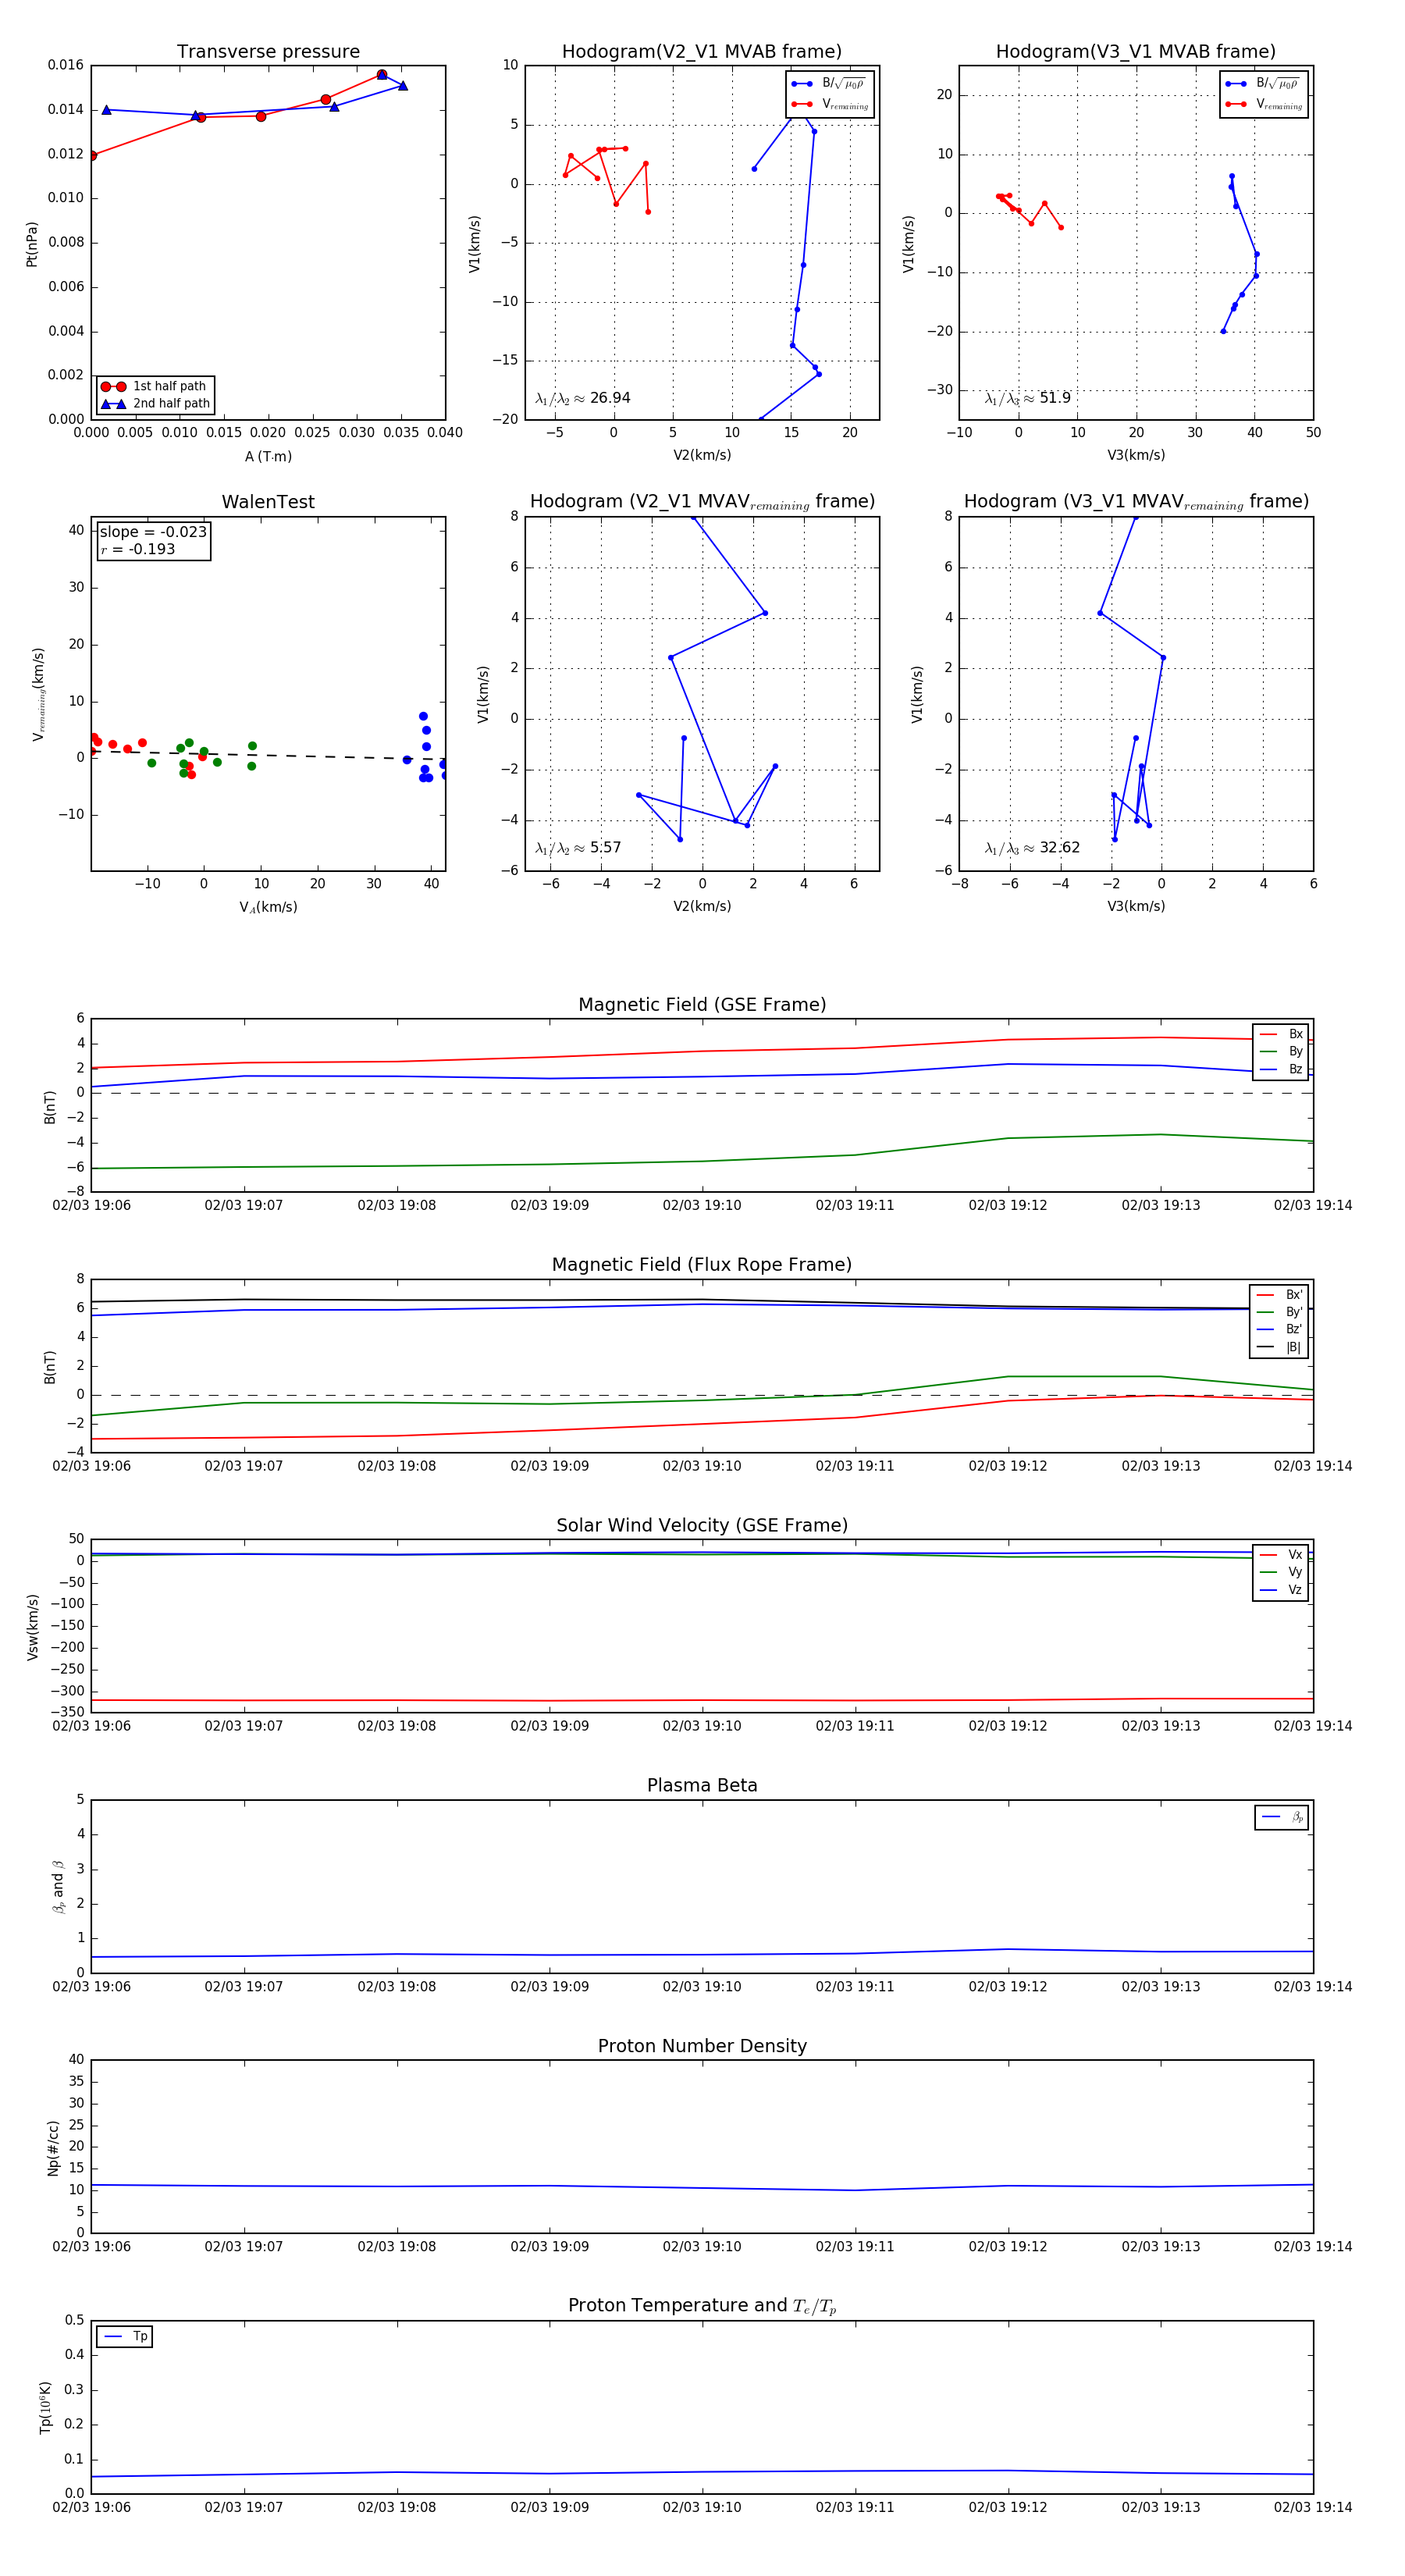Click the eigenvalue ratio 26.94 label
This screenshot has height=2576, width=1405.
tap(582, 398)
